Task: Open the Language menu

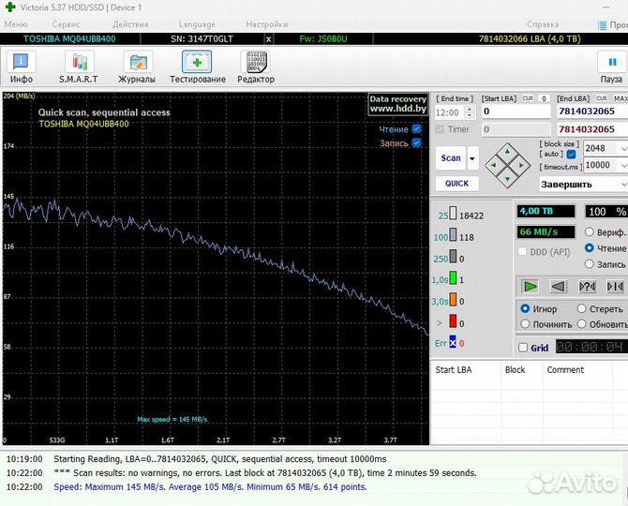Action: 196,24
